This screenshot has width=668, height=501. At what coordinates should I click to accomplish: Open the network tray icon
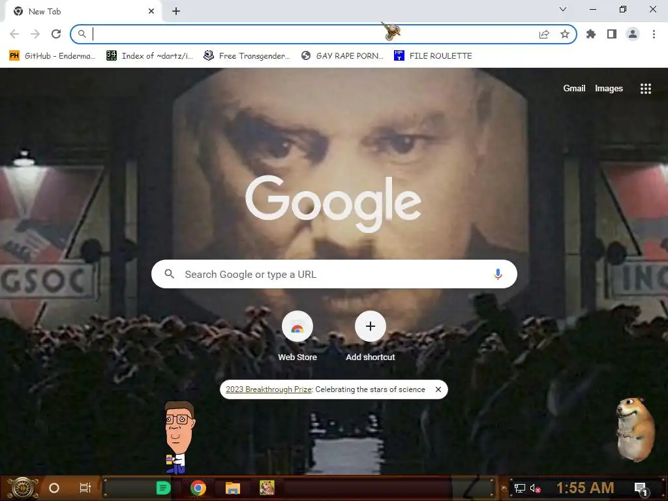point(519,488)
